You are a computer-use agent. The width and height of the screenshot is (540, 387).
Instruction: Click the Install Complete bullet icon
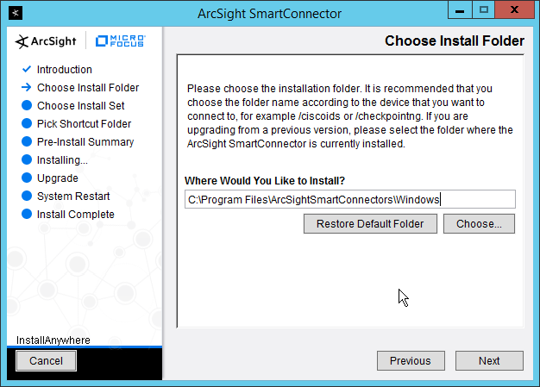tap(25, 215)
